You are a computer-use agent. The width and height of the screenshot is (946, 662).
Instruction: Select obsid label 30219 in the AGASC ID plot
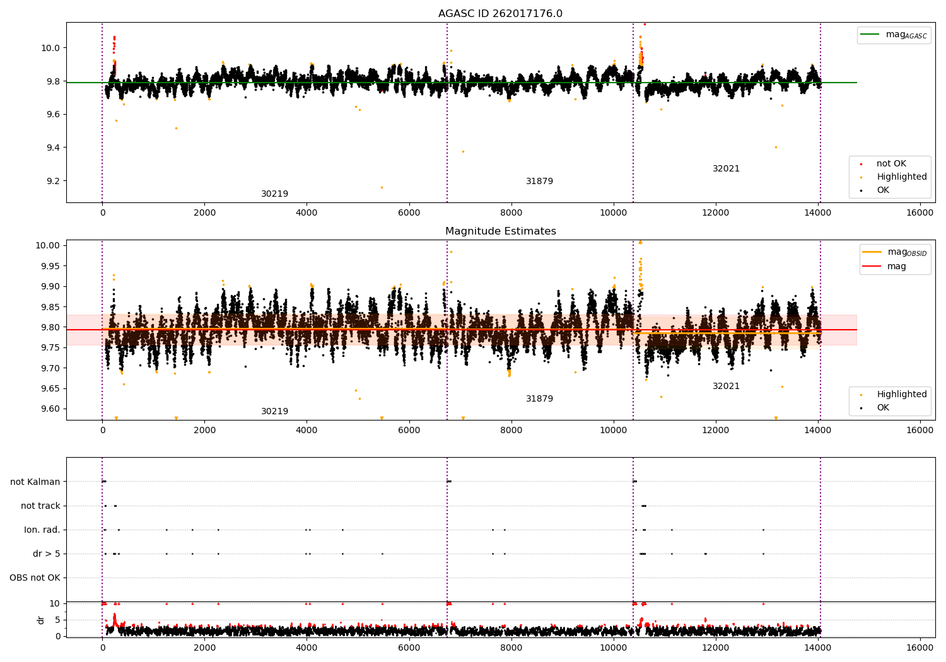coord(275,194)
